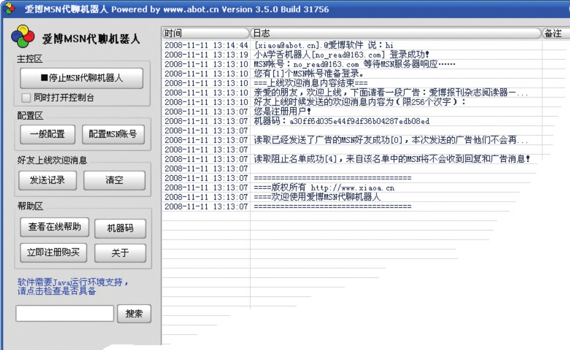The image size is (570, 350).
Task: Click the 清空 button
Action: tap(115, 180)
